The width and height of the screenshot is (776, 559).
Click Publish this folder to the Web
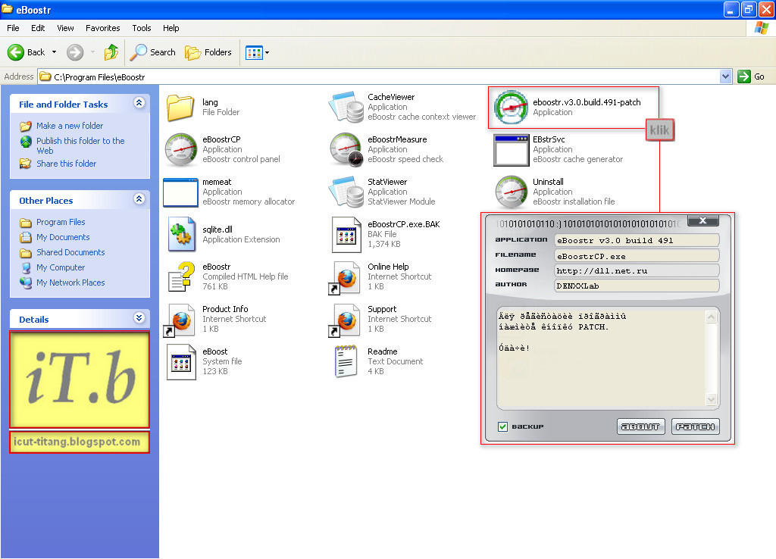tap(80, 145)
